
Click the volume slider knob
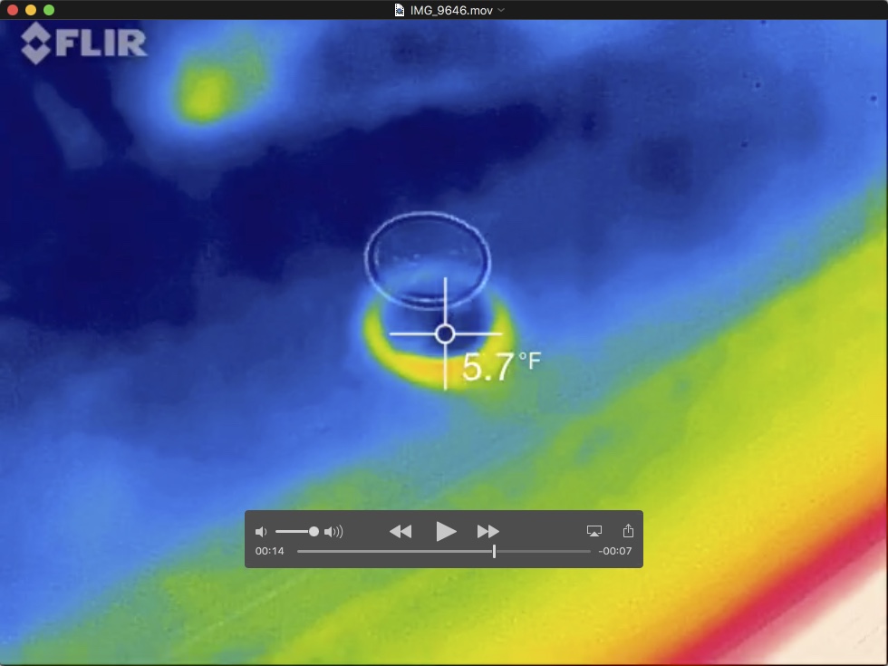pyautogui.click(x=314, y=532)
